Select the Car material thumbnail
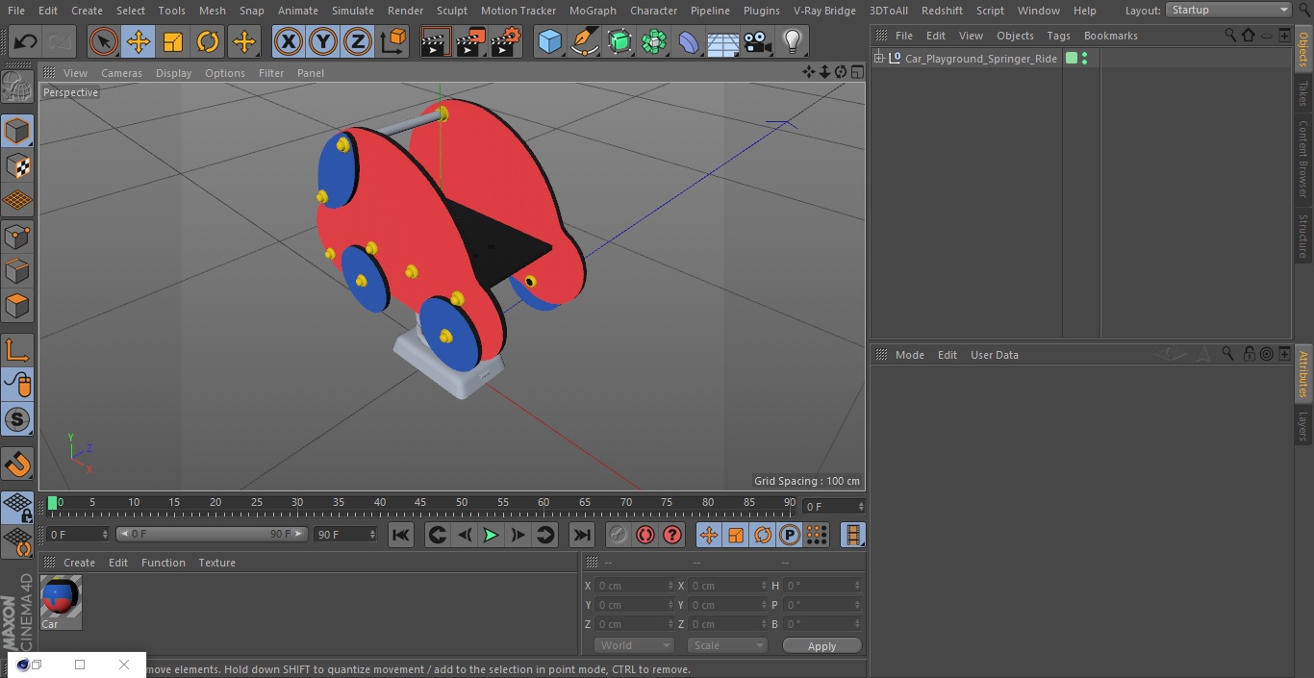The height and width of the screenshot is (678, 1314). (x=61, y=597)
